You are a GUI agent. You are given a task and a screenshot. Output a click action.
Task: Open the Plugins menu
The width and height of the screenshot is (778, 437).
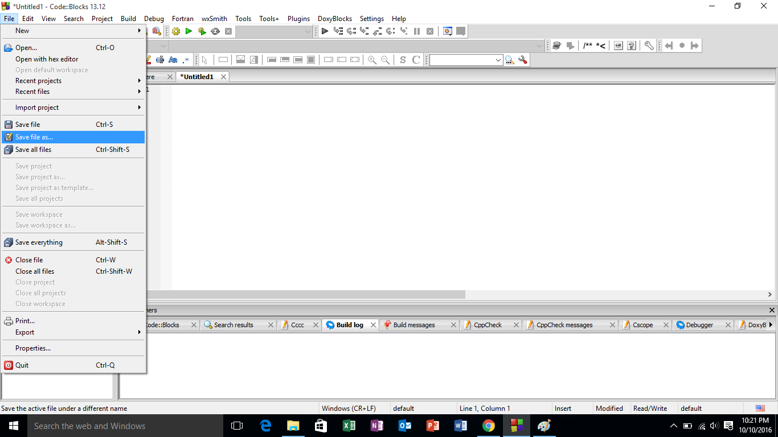coord(298,18)
